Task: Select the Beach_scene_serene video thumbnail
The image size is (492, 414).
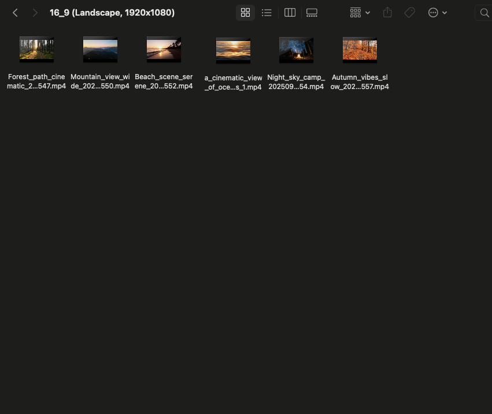Action: 164,50
